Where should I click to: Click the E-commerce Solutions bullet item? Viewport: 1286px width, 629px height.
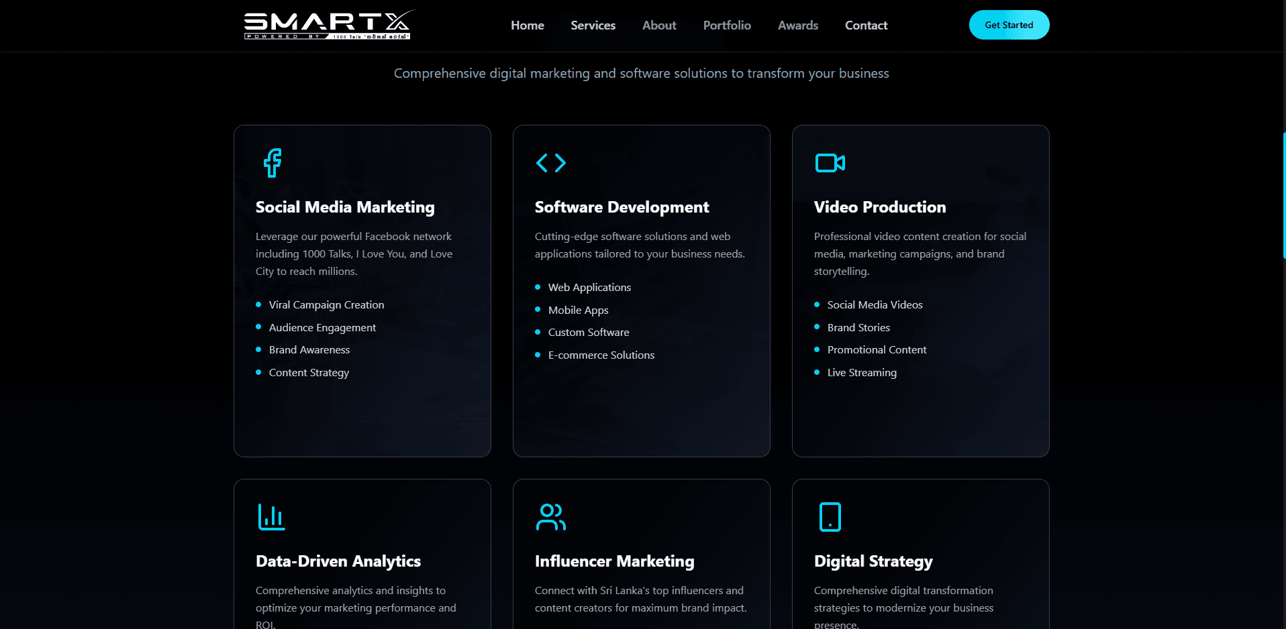(601, 355)
